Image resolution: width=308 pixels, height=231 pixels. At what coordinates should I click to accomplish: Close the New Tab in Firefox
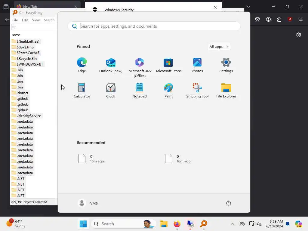(76, 7)
